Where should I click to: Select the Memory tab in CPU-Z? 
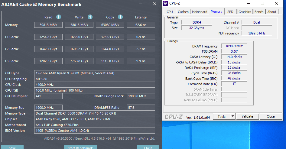216,11
